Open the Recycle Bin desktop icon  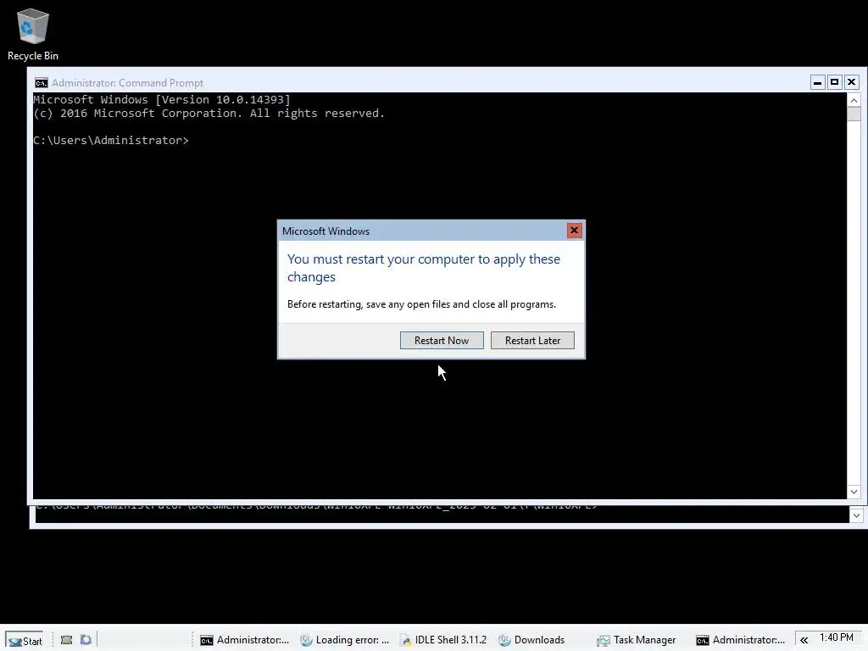33,34
